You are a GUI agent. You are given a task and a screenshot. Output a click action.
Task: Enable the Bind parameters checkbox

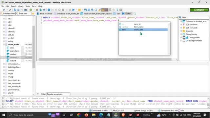[x=184, y=41]
